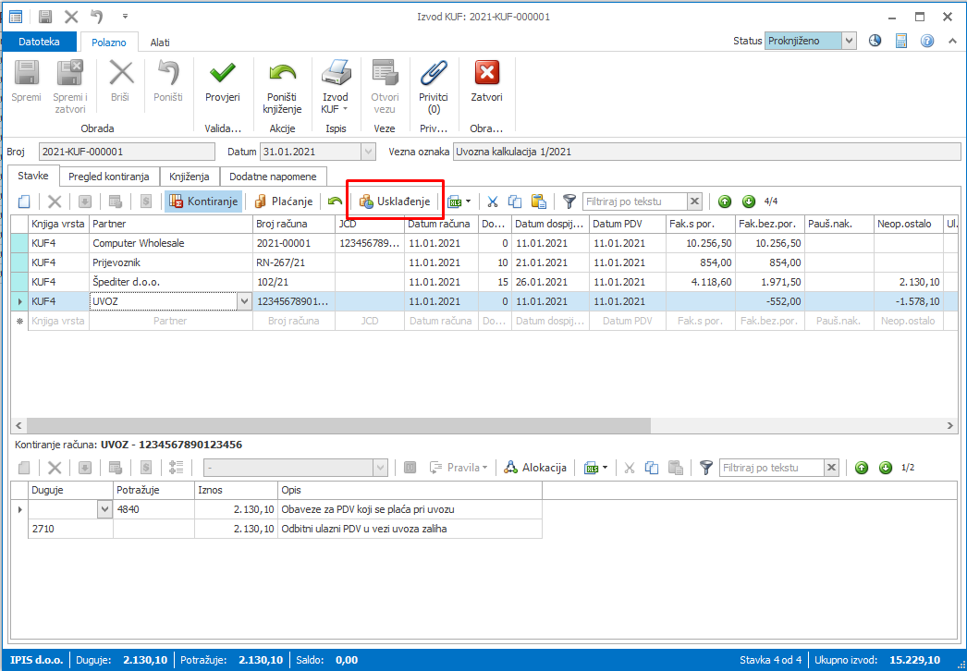Open the calculator icon in top right
The height and width of the screenshot is (671, 967).
click(901, 42)
